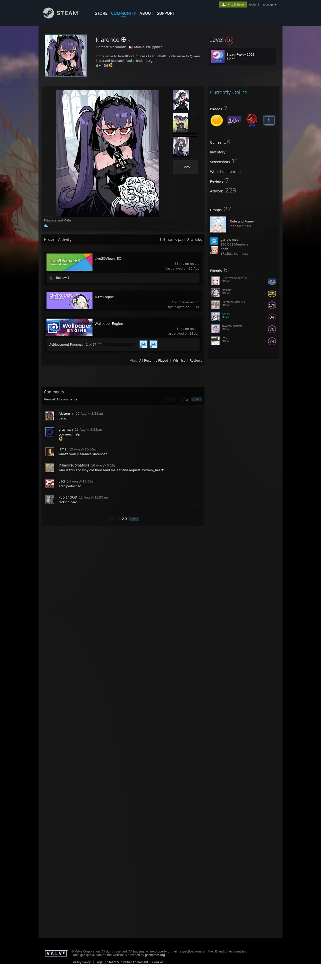Click the level 10 circle badge
Image resolution: width=321 pixels, height=964 pixels.
click(229, 40)
